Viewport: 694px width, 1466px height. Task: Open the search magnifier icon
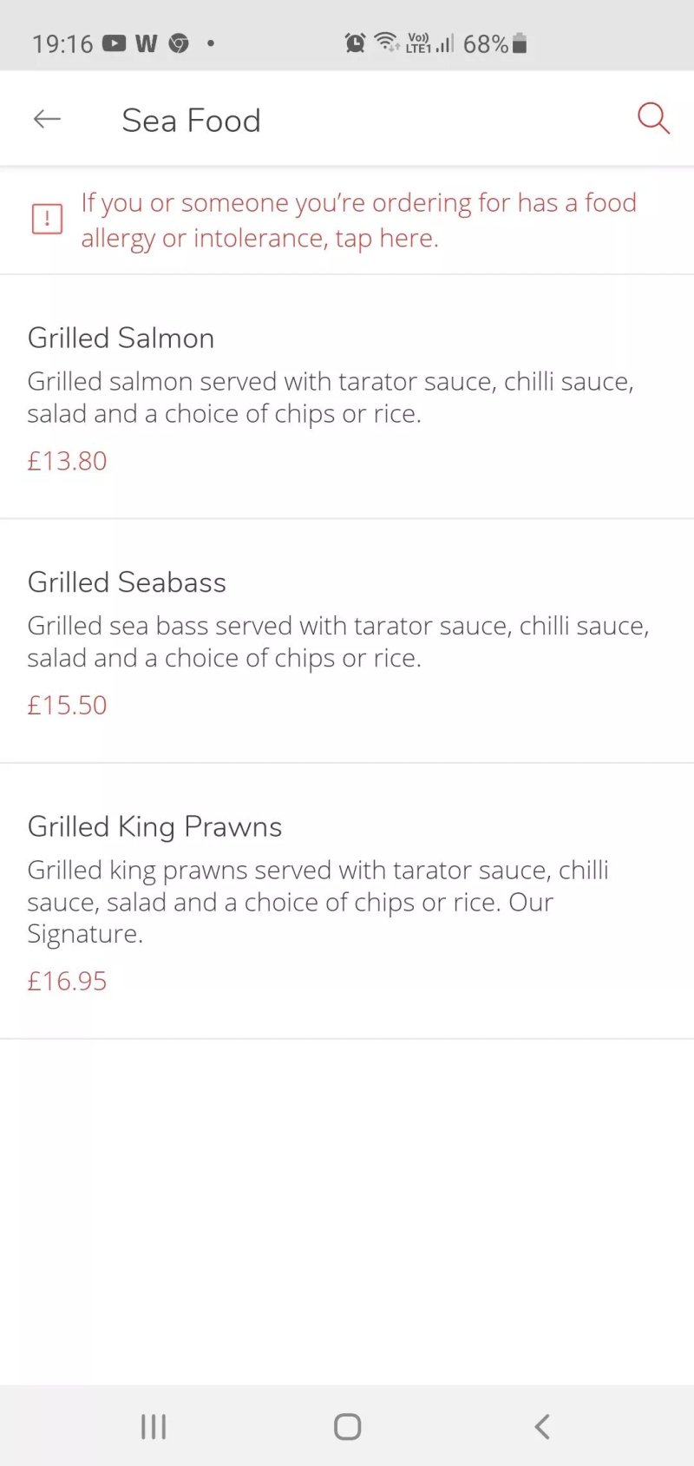tap(653, 119)
